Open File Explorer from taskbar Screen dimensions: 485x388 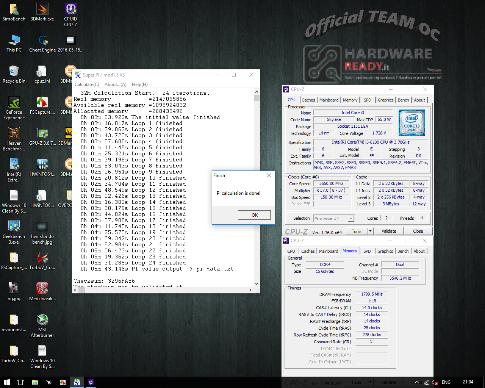tap(34, 382)
